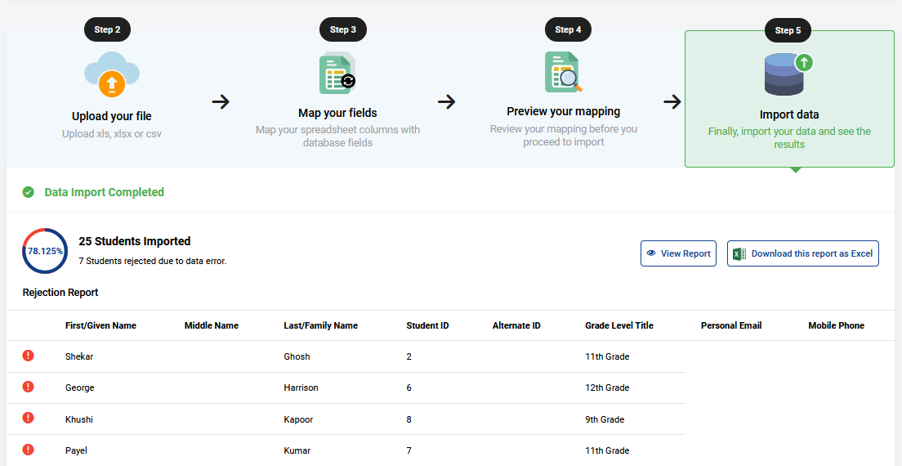This screenshot has height=466, width=902.
Task: Click the cloud upload icon in Step 2
Action: 112,74
